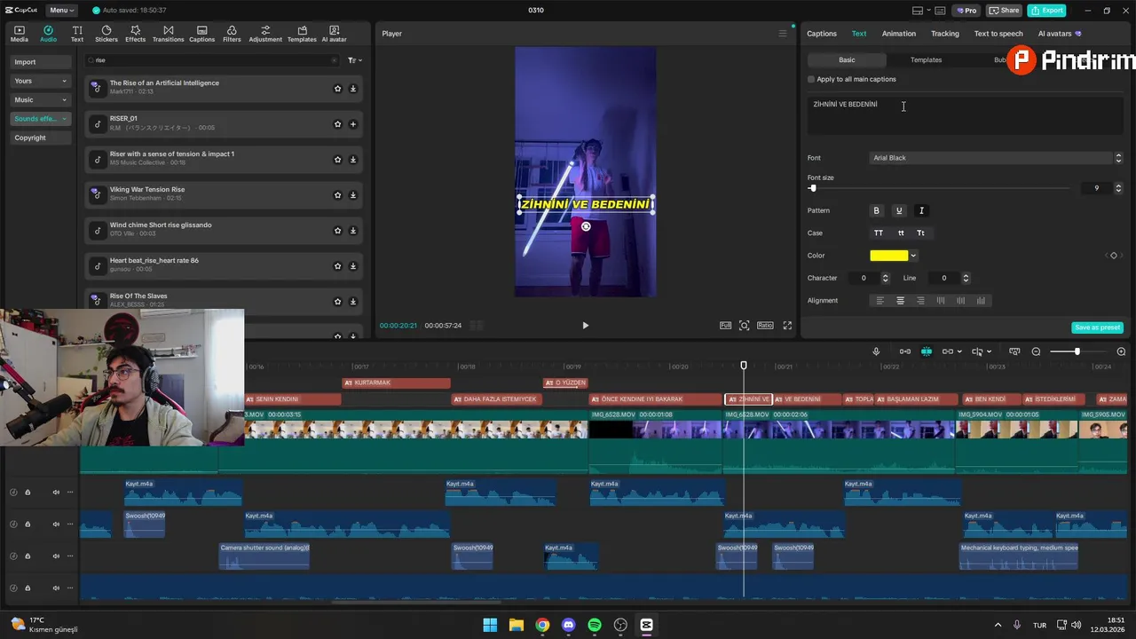Viewport: 1136px width, 639px height.
Task: Open Chrome from the taskbar
Action: 542,625
